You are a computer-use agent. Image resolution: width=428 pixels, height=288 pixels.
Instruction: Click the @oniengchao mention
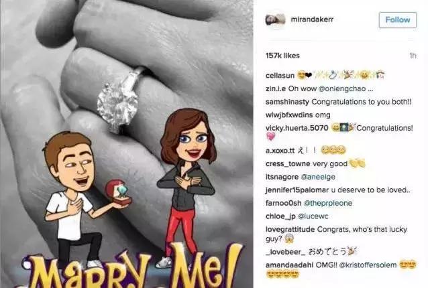tap(342, 89)
